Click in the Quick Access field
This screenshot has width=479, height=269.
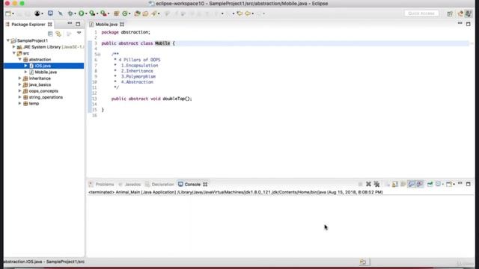[421, 13]
